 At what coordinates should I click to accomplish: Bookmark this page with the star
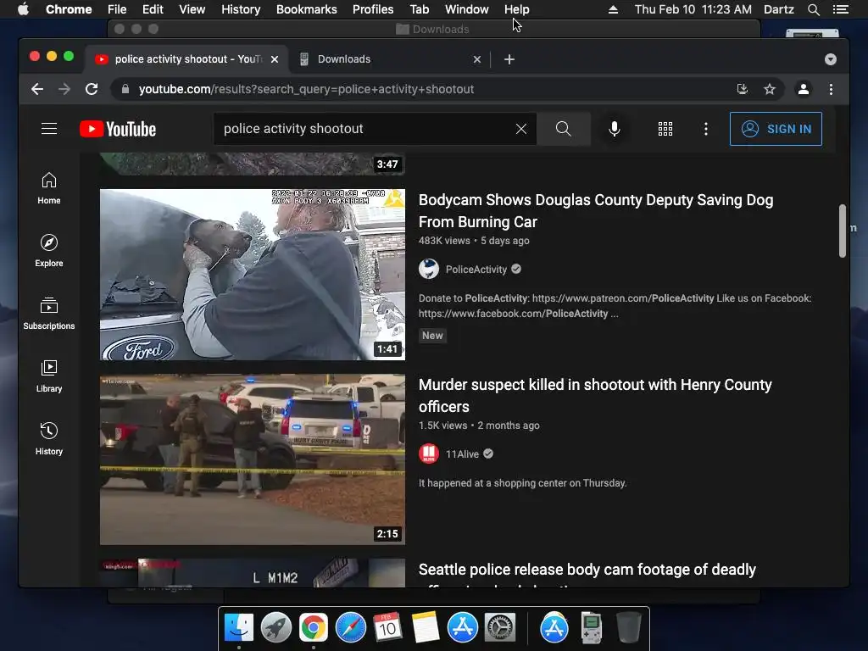tap(770, 89)
